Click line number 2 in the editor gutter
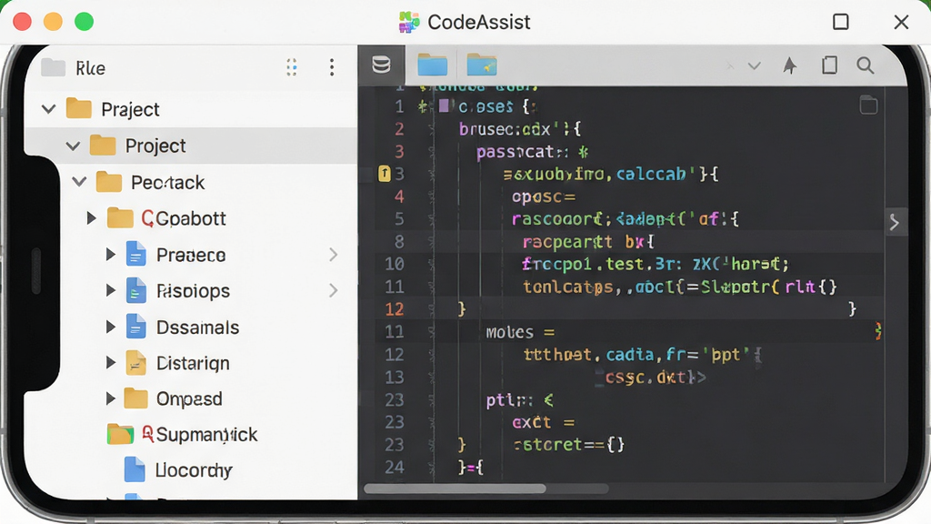The image size is (931, 524). pos(399,129)
